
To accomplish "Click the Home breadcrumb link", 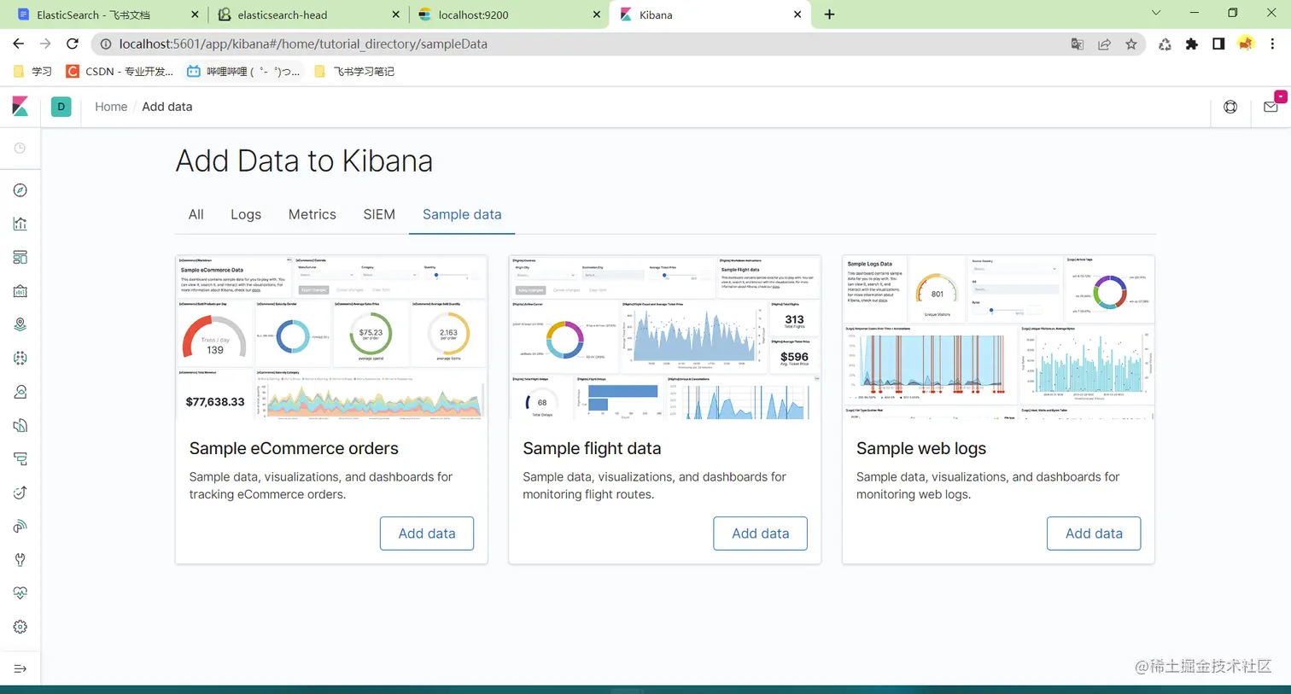I will [x=111, y=107].
